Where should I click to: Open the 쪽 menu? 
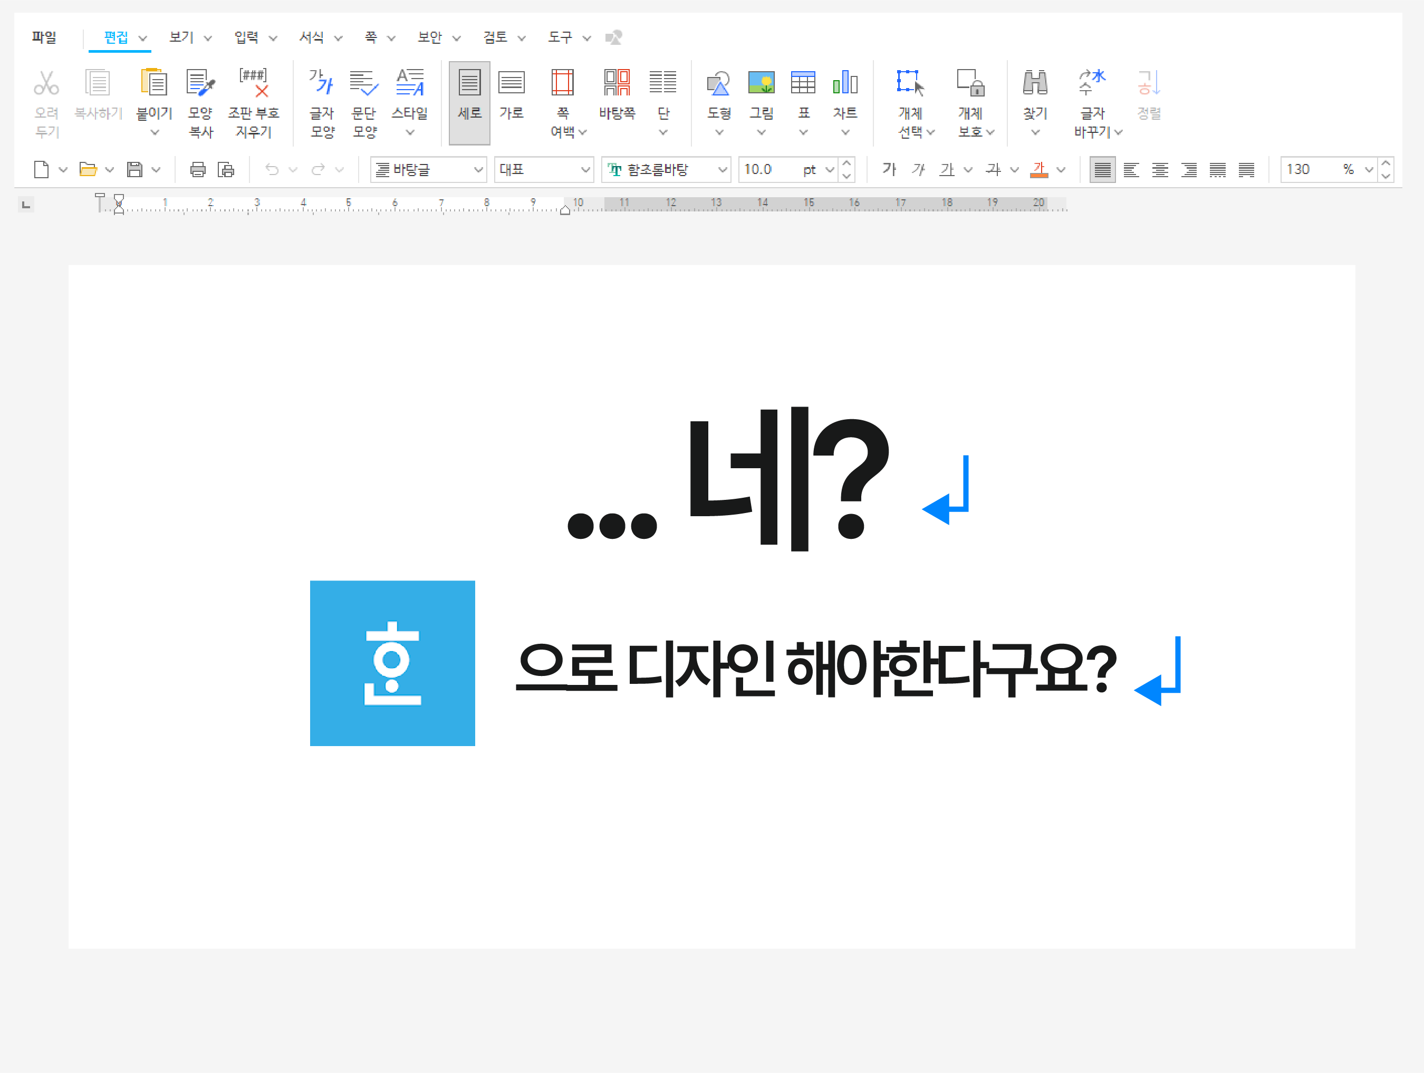[x=370, y=37]
